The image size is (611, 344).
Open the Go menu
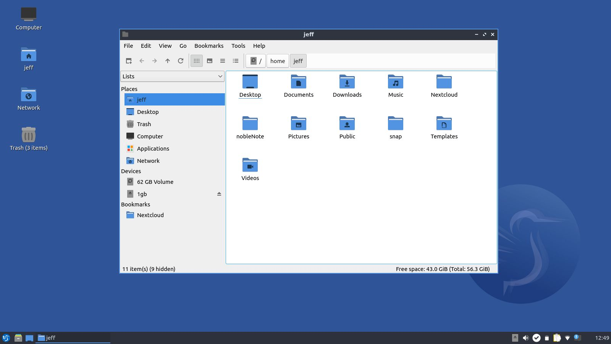coord(183,46)
